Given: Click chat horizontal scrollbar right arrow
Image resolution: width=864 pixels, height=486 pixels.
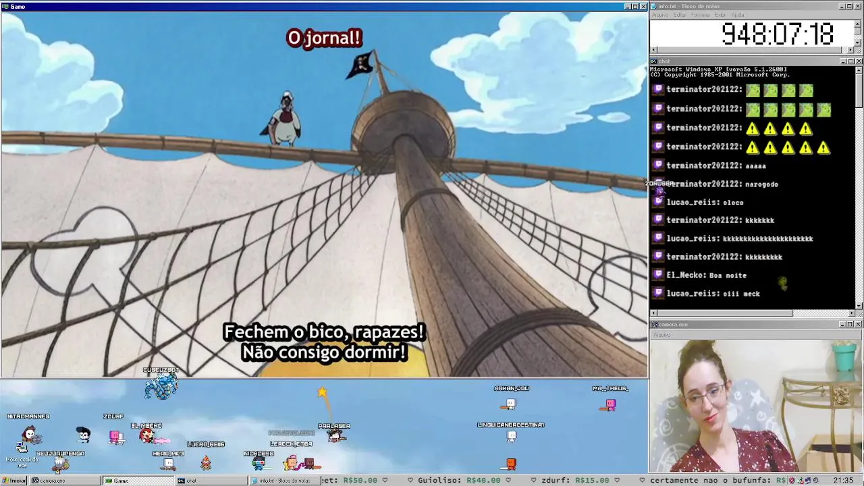Looking at the screenshot, I should click(850, 313).
